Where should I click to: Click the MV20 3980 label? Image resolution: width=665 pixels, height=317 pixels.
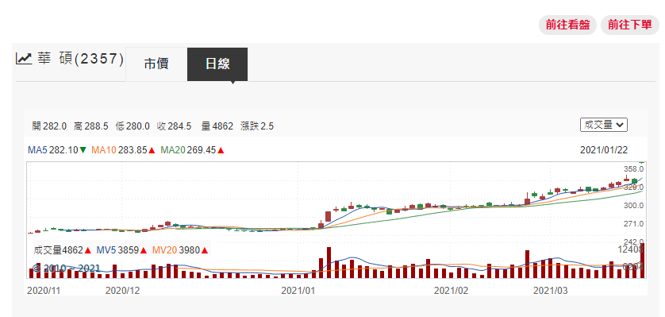point(175,250)
